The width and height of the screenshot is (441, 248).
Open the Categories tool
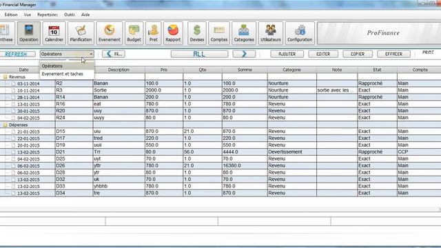244,33
